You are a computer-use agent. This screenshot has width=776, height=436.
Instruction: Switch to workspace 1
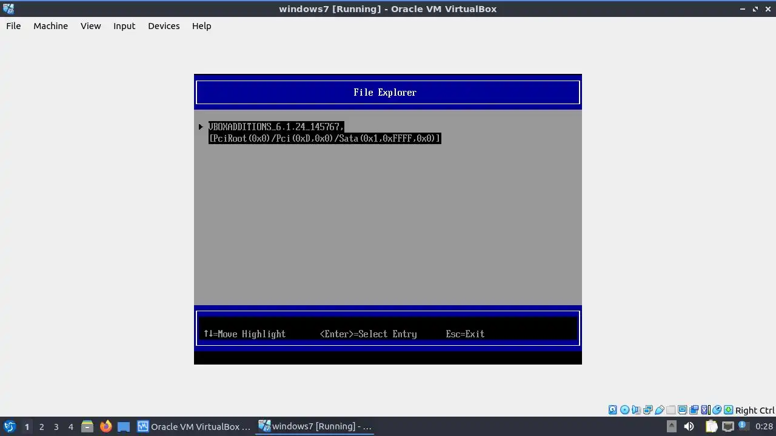(27, 427)
